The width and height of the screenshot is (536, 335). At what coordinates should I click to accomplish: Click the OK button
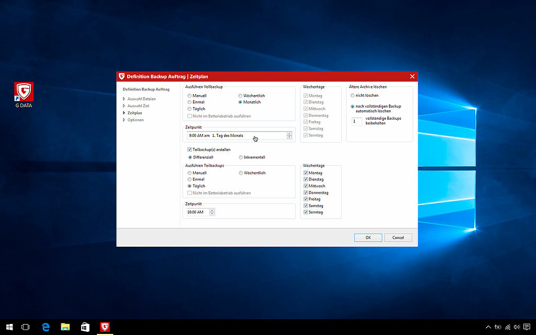click(x=368, y=237)
